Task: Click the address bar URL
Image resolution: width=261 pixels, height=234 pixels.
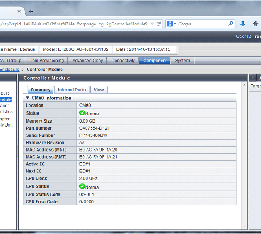Action: click(74, 24)
